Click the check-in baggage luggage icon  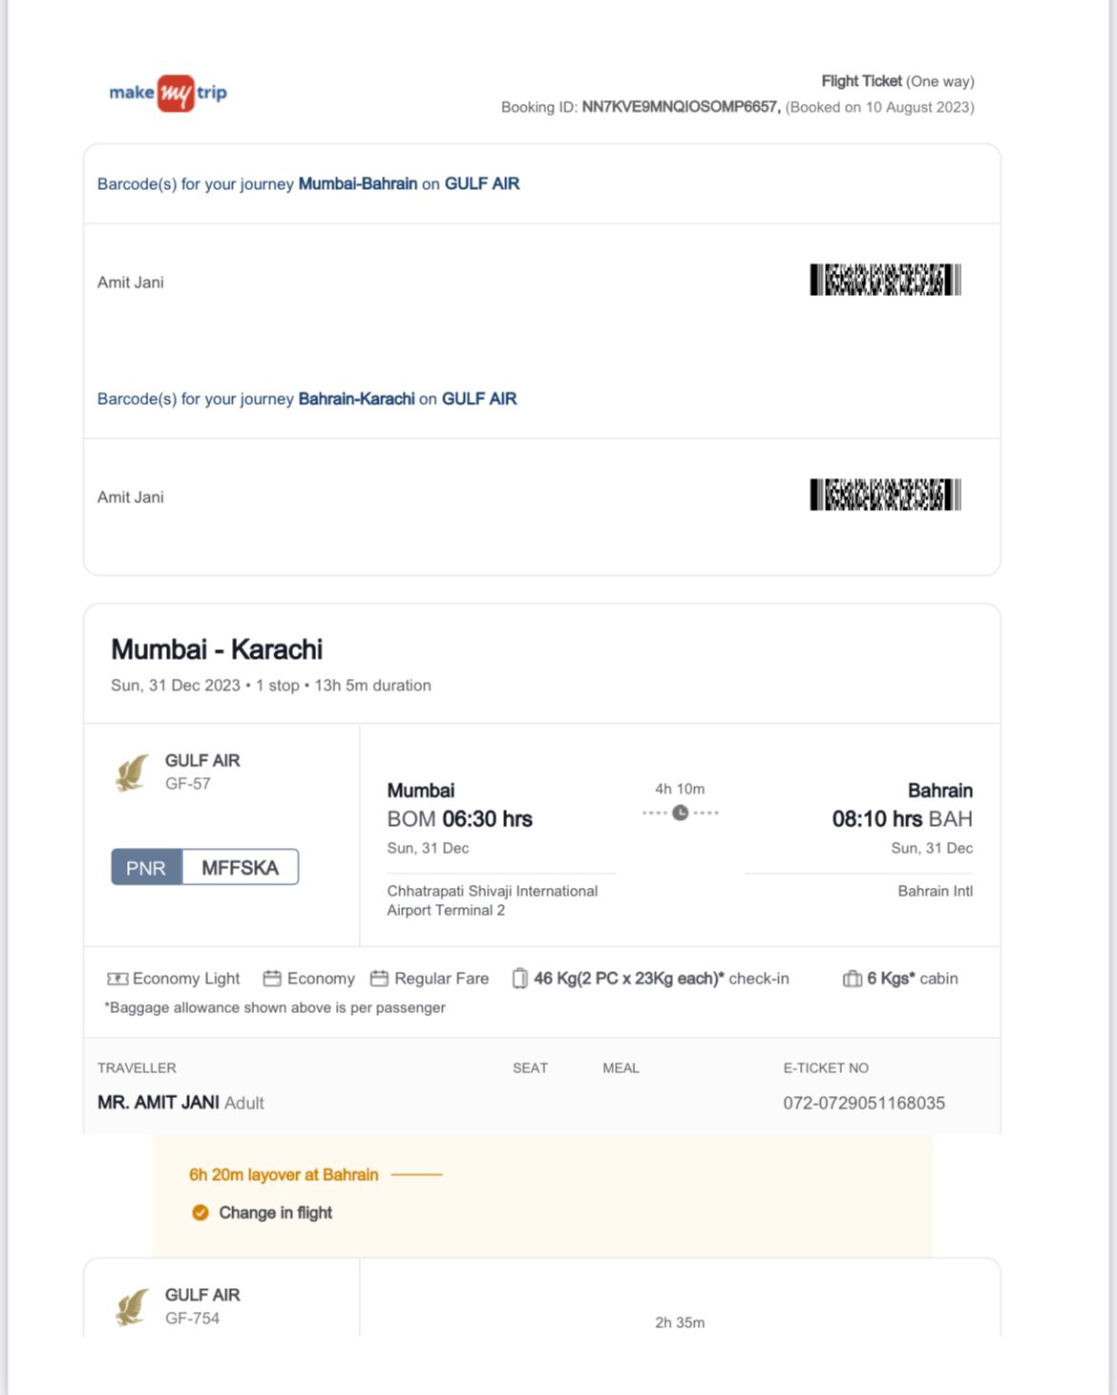[519, 979]
